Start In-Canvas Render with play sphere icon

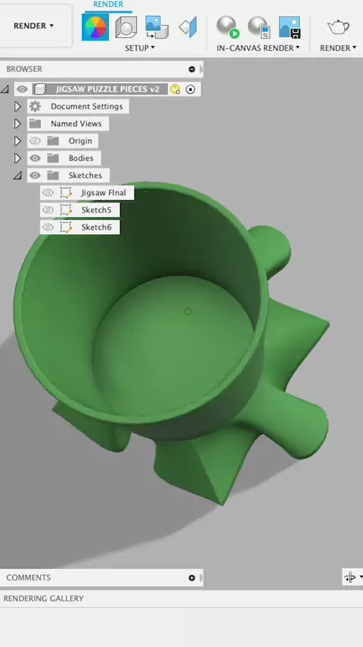(228, 27)
